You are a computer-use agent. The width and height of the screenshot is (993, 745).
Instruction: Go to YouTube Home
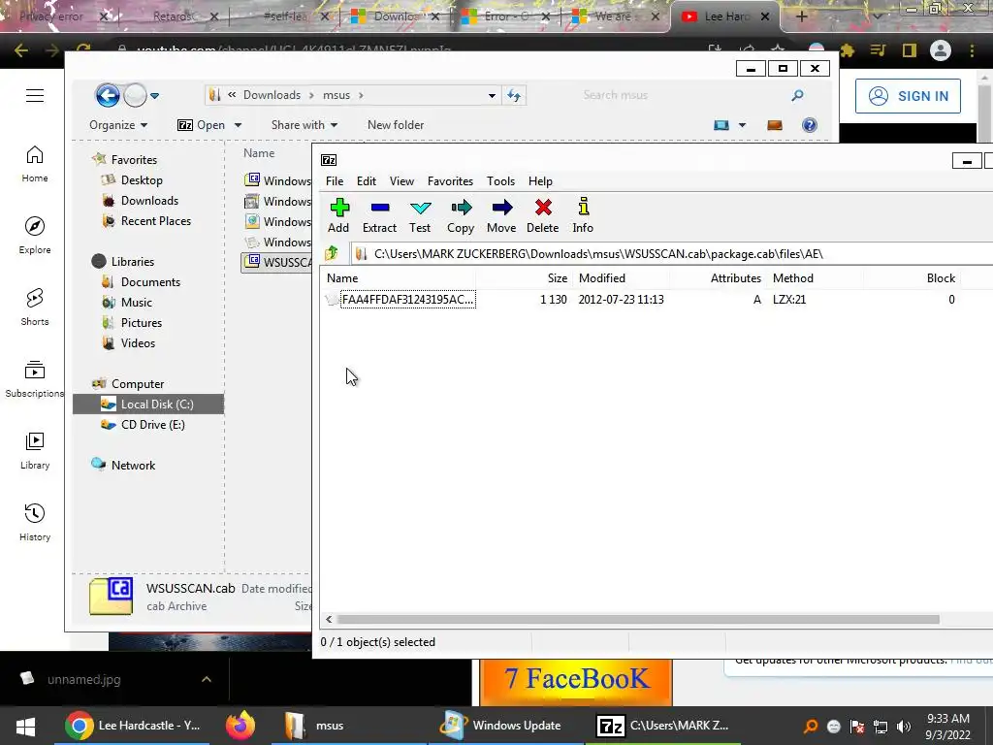pos(35,164)
